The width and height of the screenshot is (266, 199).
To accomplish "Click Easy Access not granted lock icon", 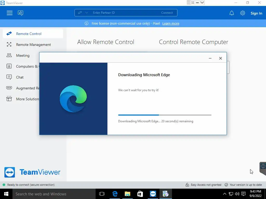I will pyautogui.click(x=187, y=185).
